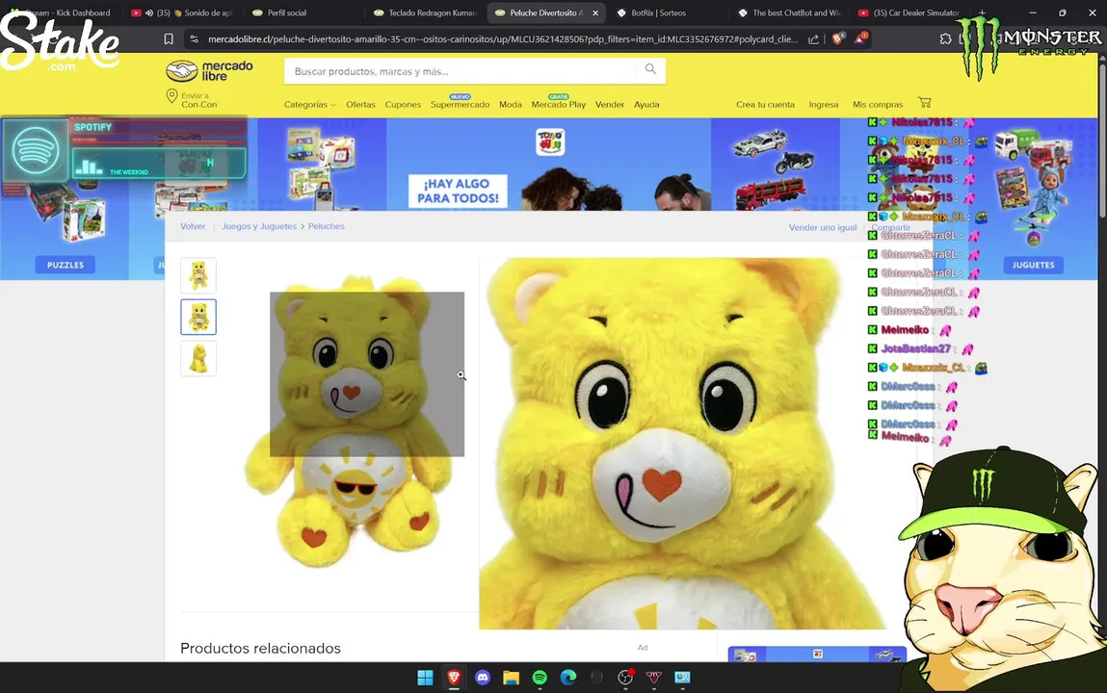The height and width of the screenshot is (693, 1107).
Task: Switch to the Kick Dashboard tab
Action: coord(63,13)
